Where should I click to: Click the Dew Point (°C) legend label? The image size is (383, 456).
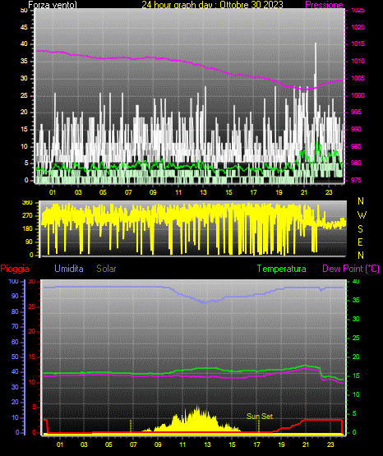pos(351,269)
